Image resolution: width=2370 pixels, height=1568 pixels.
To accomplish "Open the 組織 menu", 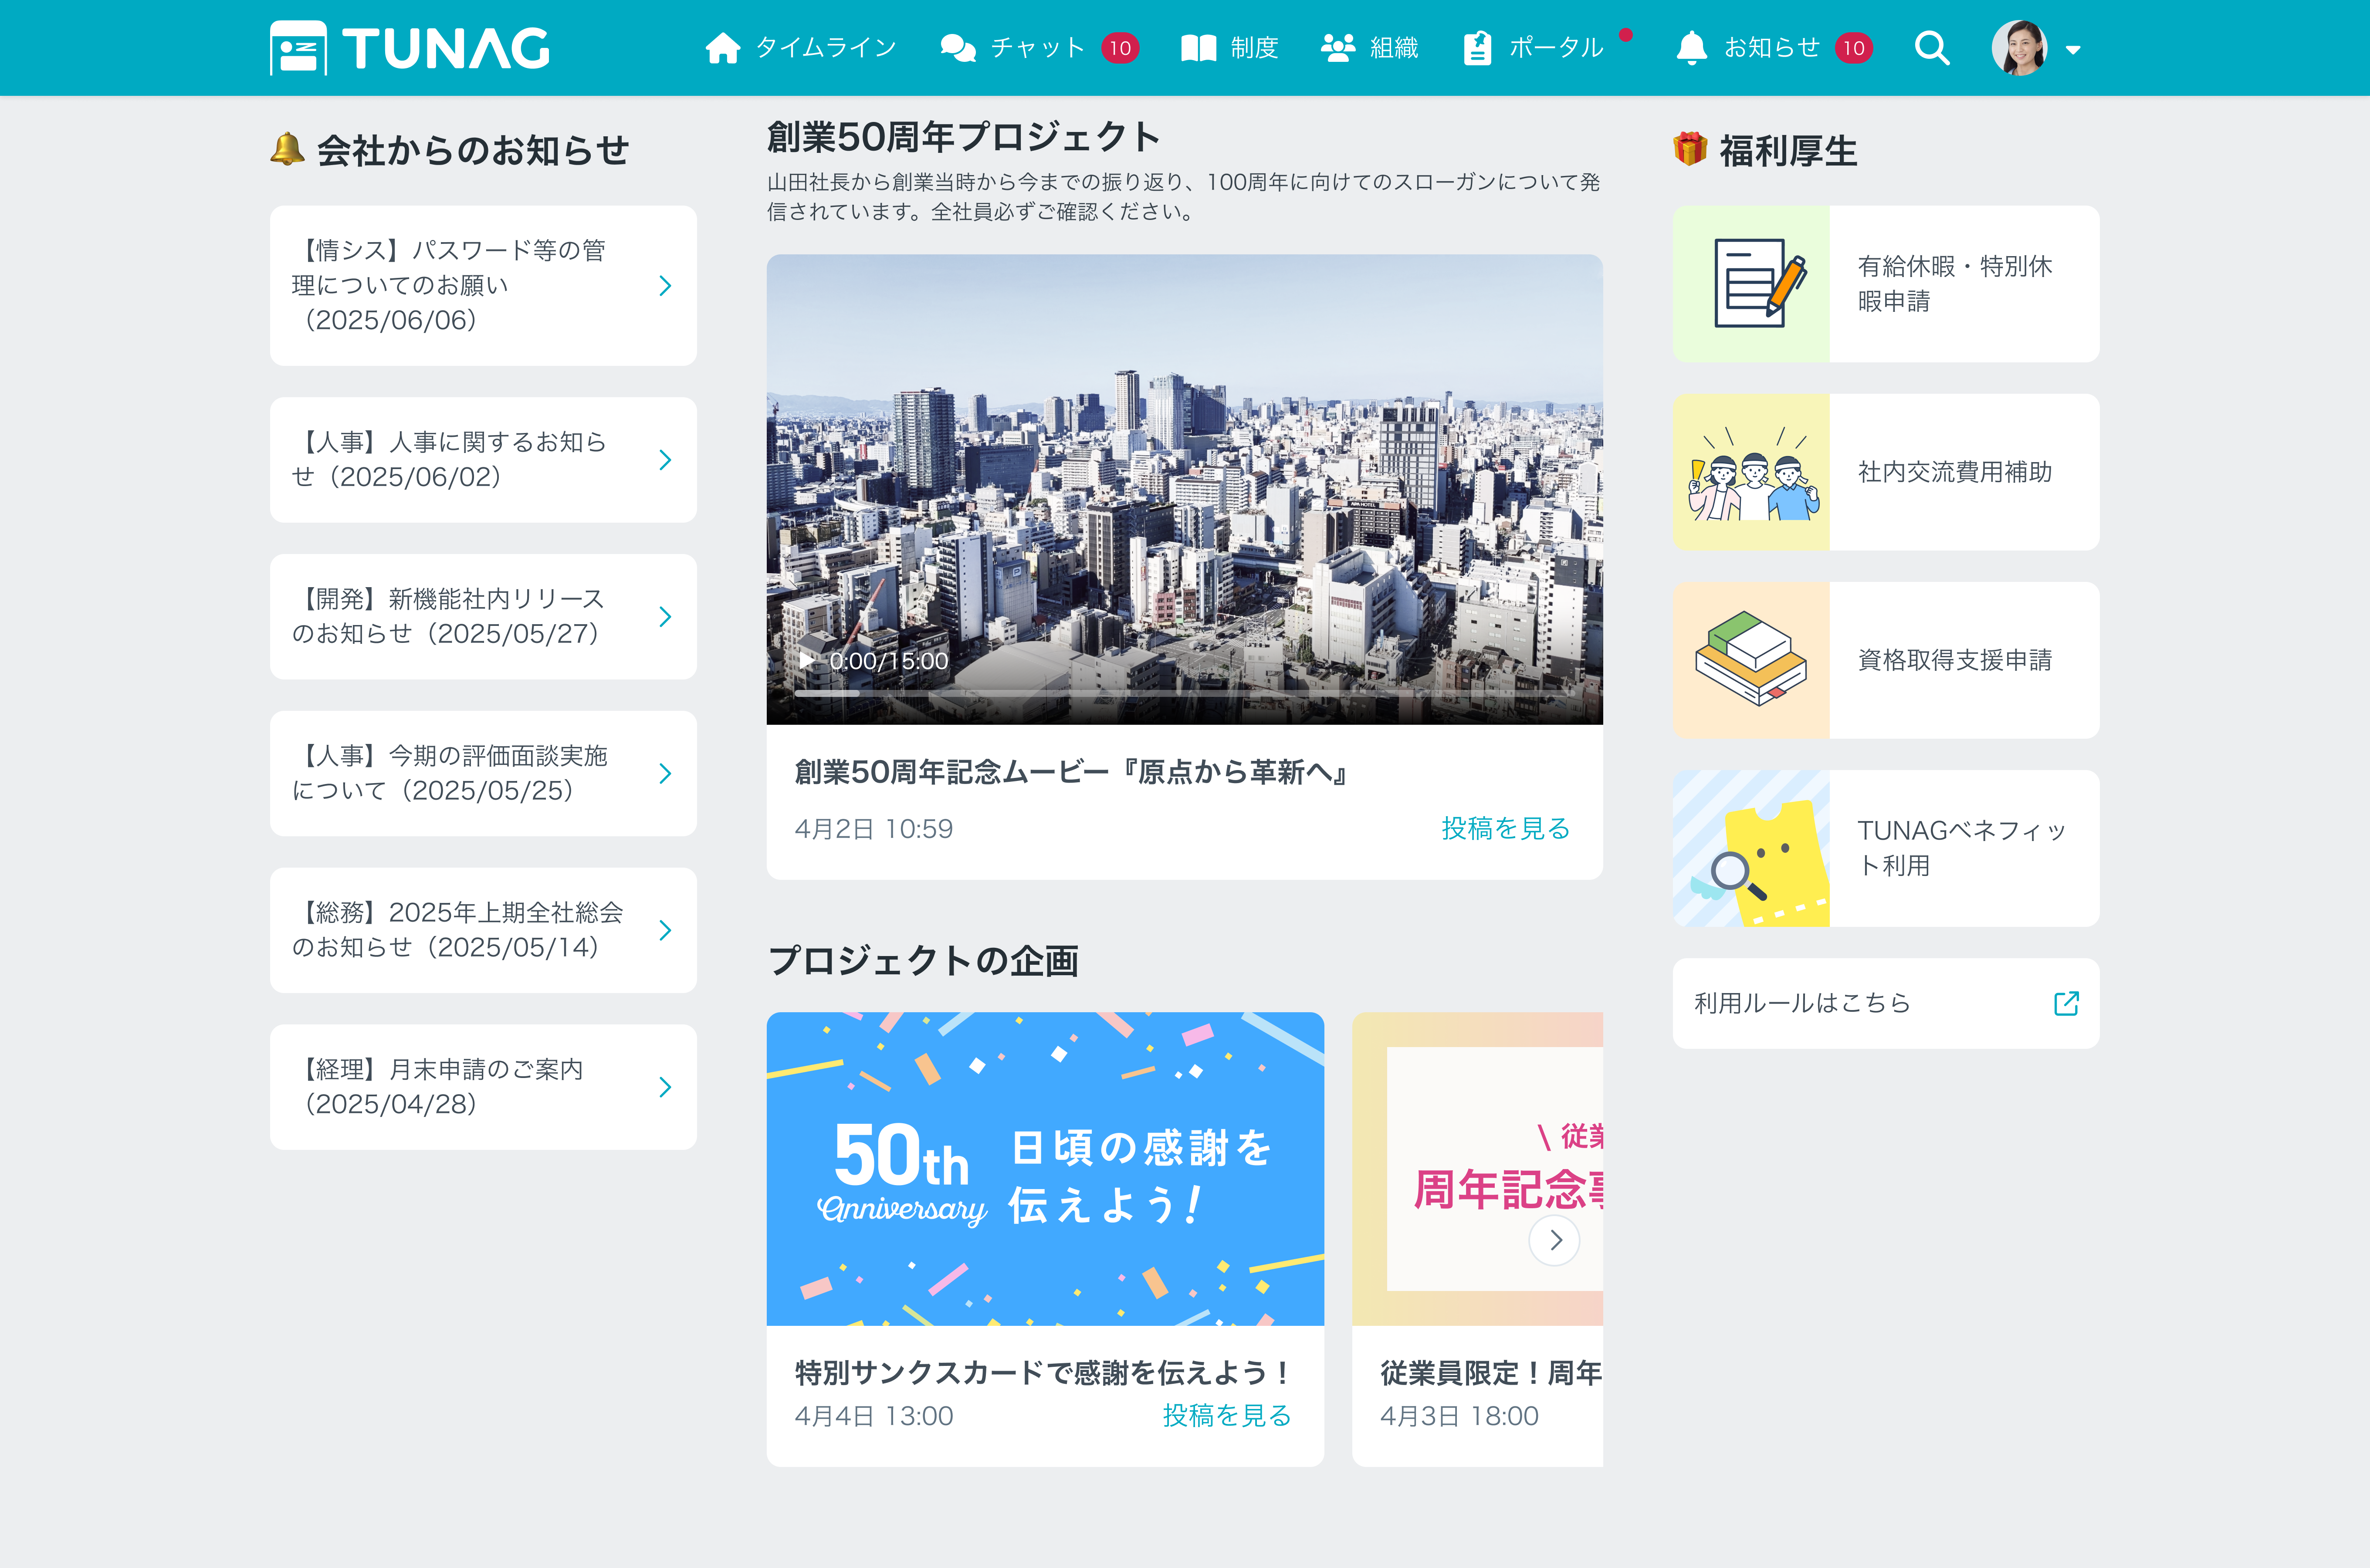I will pyautogui.click(x=1369, y=48).
